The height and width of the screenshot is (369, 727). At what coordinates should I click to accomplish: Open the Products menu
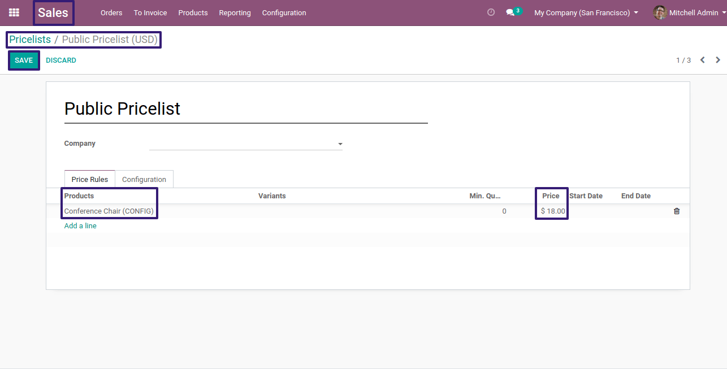point(193,12)
